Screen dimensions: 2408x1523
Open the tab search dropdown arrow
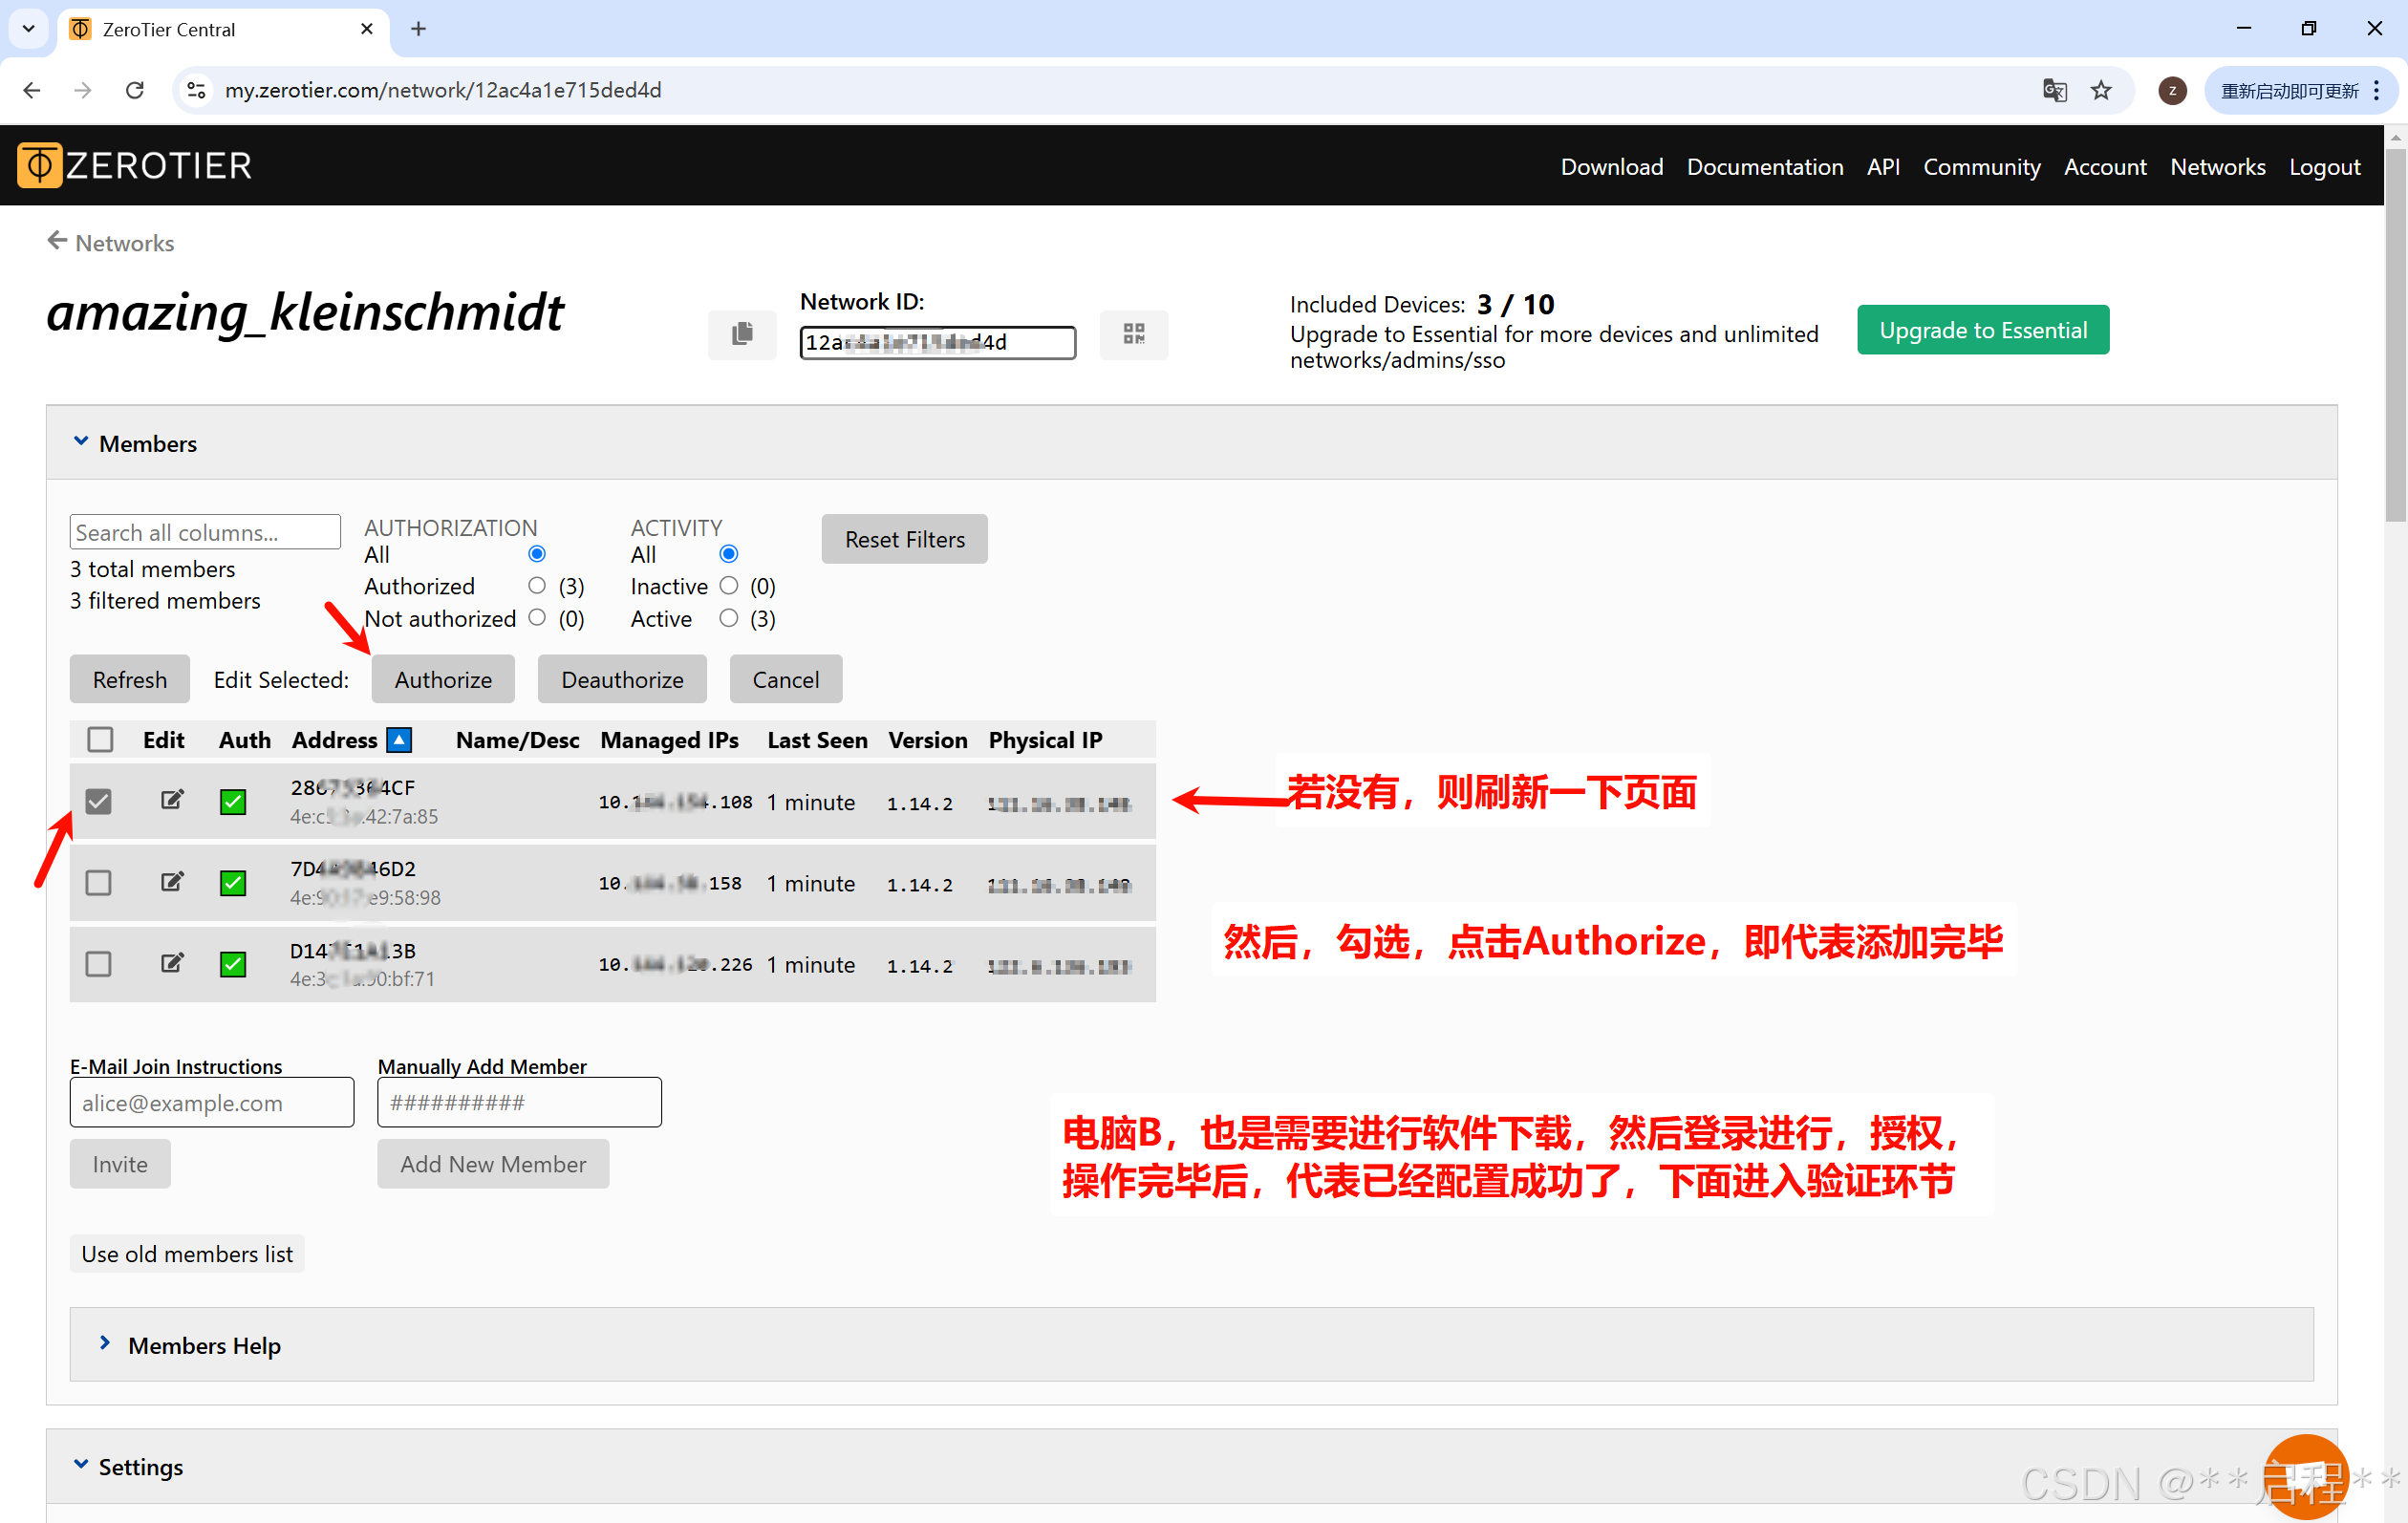point(28,29)
